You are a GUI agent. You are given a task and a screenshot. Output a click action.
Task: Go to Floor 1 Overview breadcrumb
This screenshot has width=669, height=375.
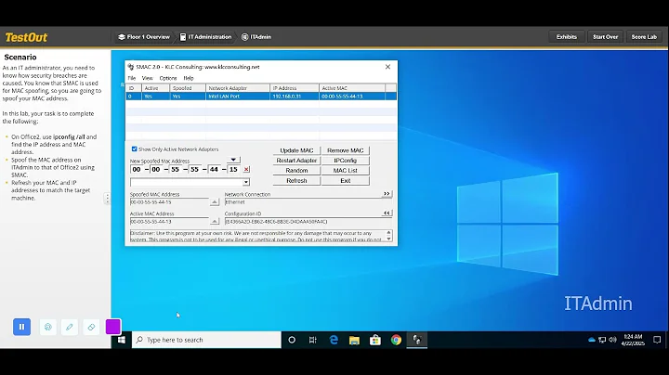(x=144, y=37)
